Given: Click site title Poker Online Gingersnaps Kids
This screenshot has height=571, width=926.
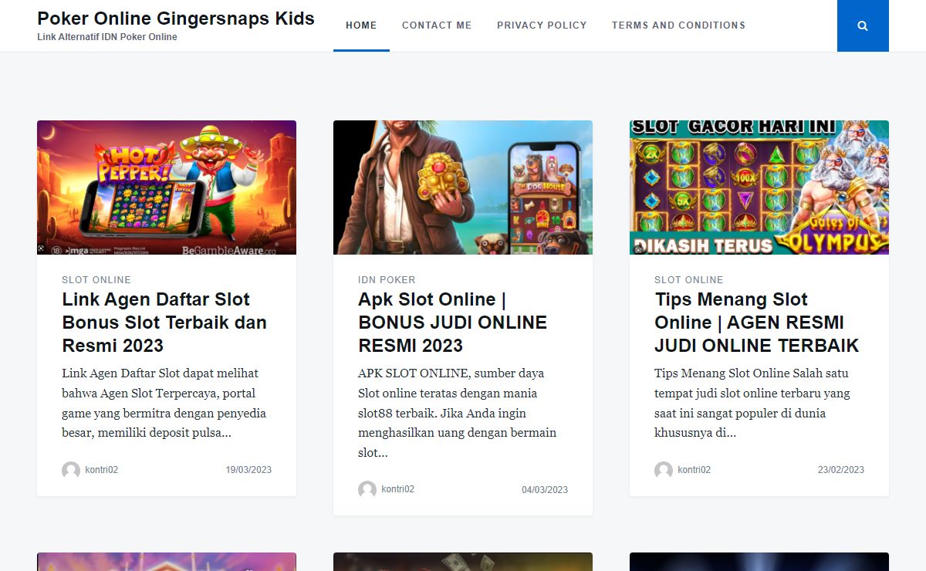Looking at the screenshot, I should coord(176,19).
